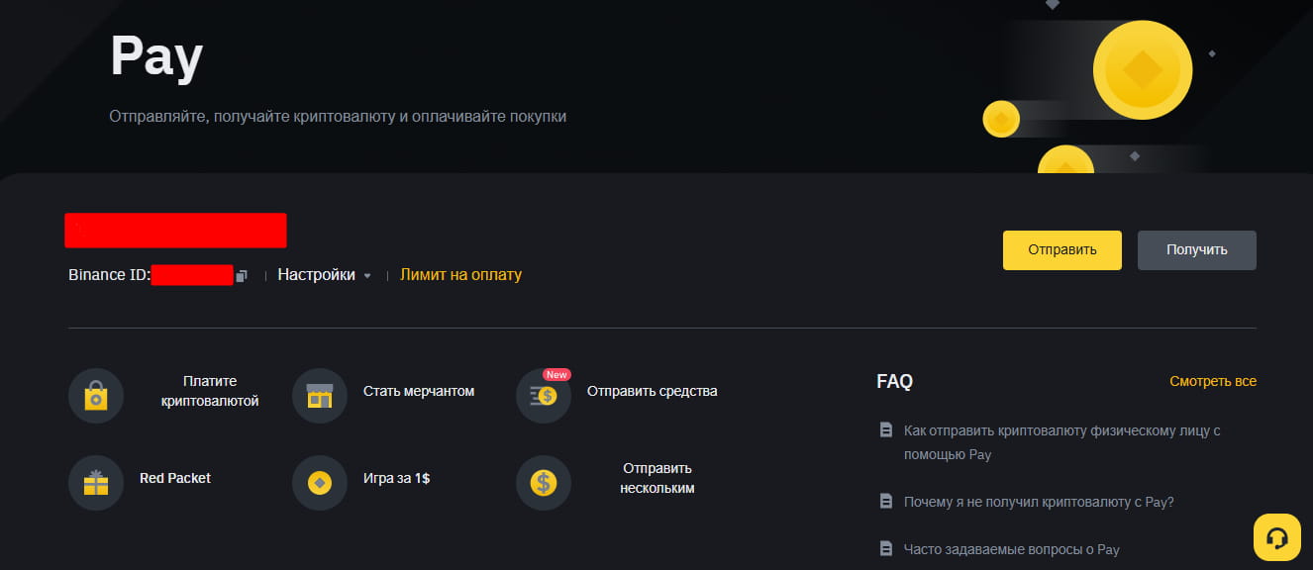Viewport: 1313px width, 570px height.
Task: Click the document icon beside Почему я не получил
Action: (x=886, y=502)
